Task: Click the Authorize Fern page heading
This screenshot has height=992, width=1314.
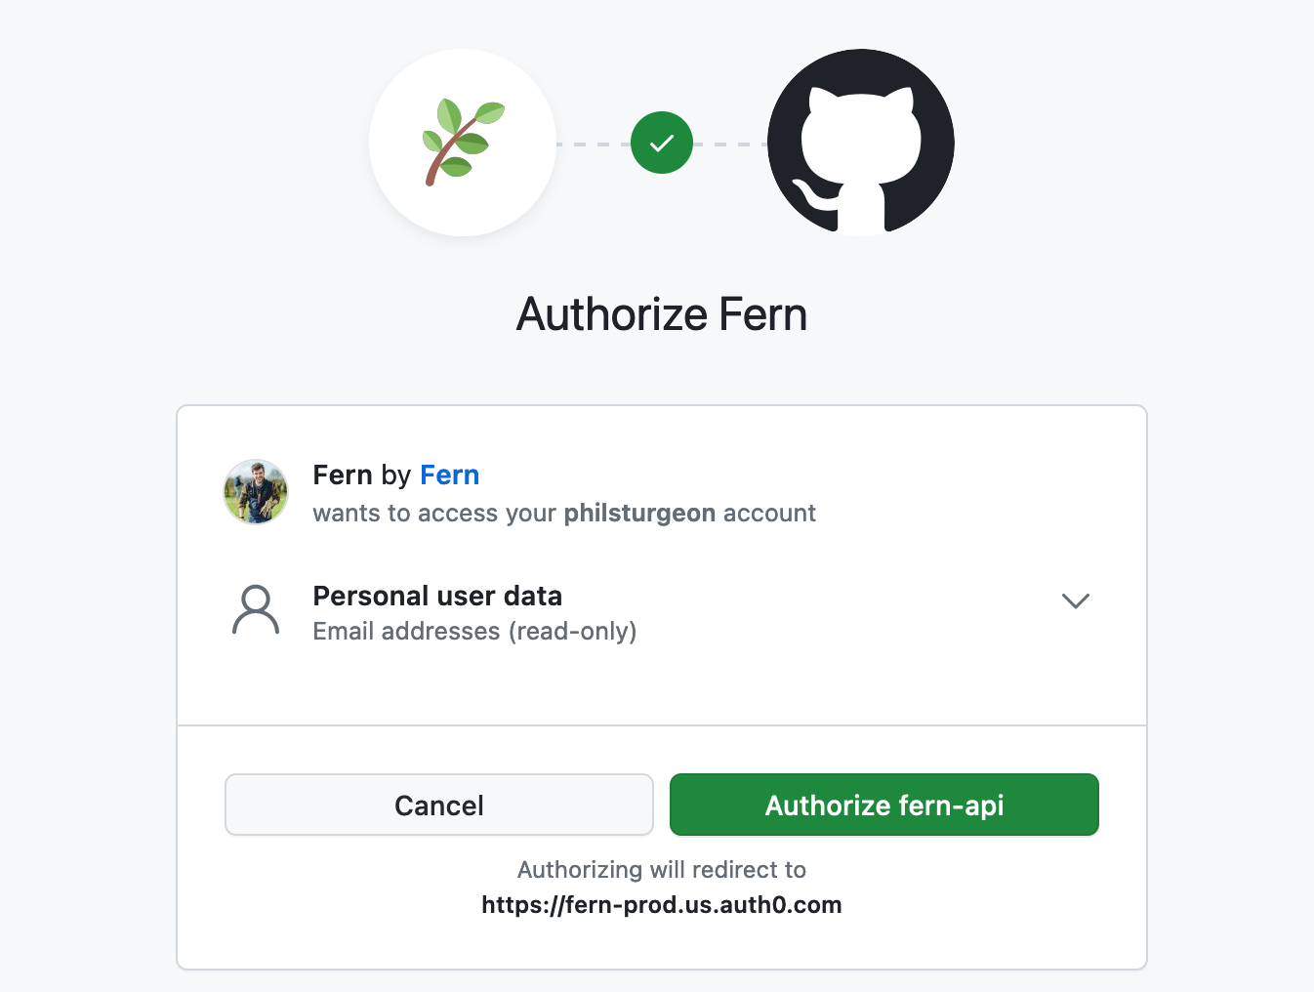Action: (x=662, y=314)
